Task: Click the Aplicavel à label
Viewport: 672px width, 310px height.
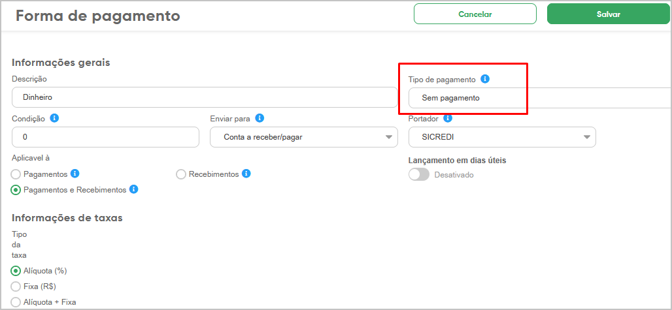Action: click(x=31, y=158)
